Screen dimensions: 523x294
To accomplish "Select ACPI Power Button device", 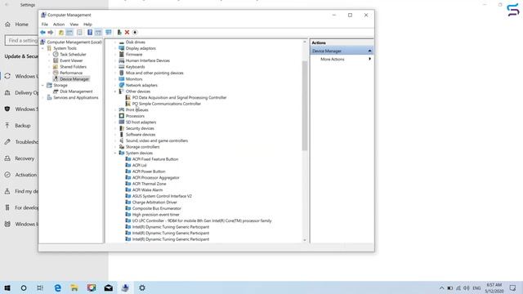I will [x=149, y=171].
